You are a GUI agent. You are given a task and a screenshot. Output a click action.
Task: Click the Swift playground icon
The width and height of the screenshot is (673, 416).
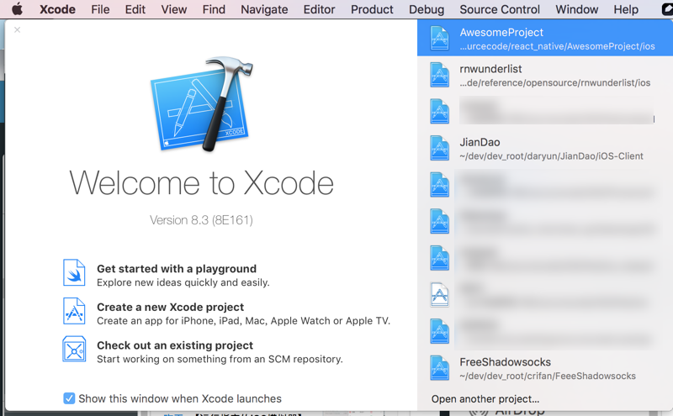74,272
